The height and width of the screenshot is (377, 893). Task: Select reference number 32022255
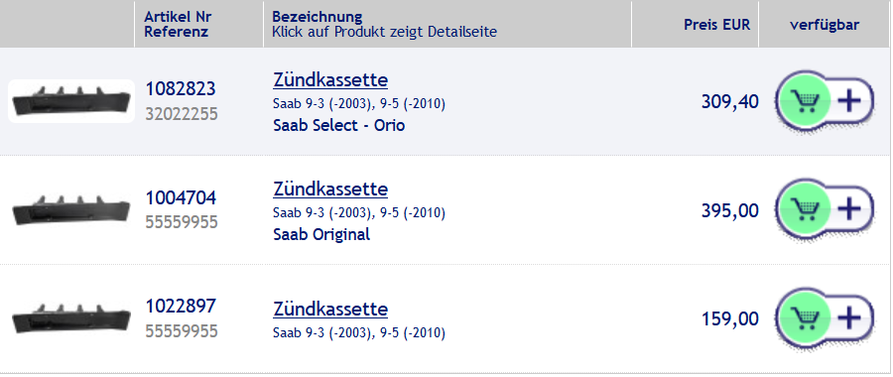[x=182, y=114]
